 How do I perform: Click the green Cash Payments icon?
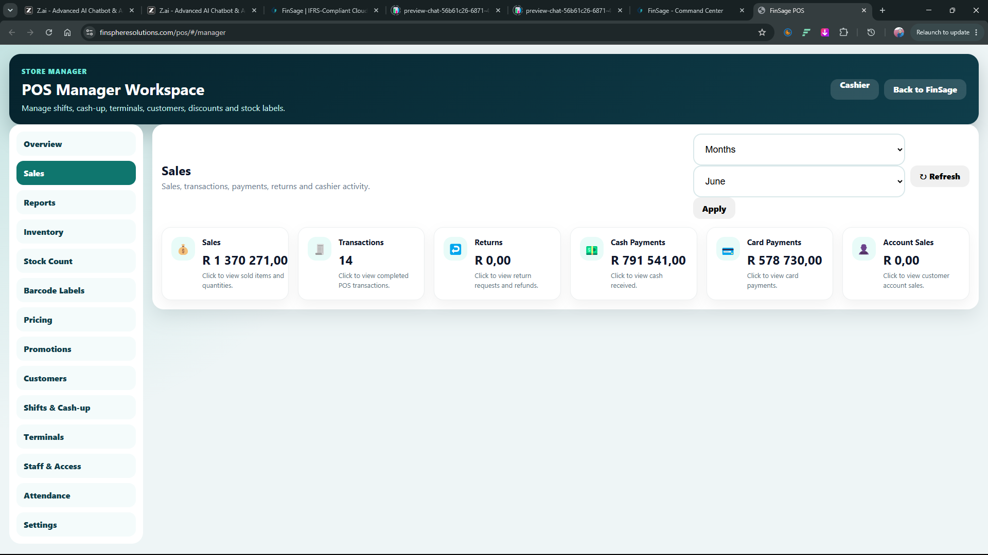click(592, 250)
